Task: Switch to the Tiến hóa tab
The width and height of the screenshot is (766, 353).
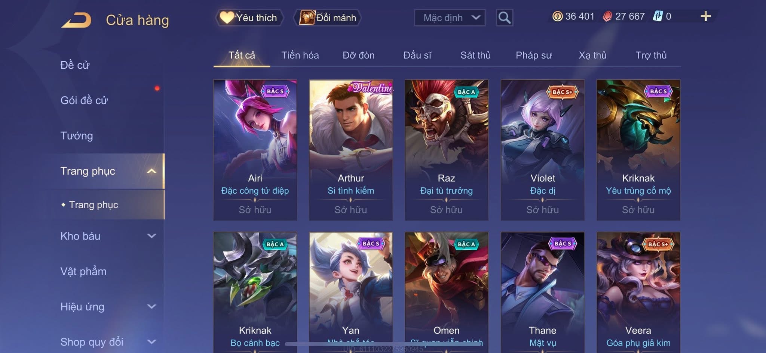Action: pos(300,55)
